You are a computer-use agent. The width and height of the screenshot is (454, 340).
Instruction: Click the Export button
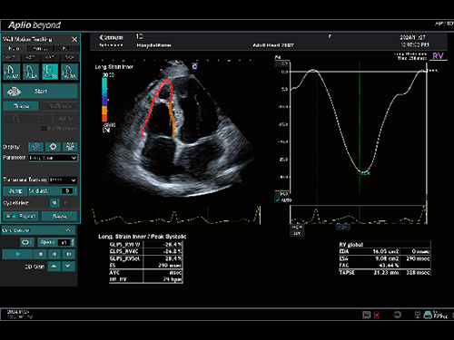21,217
